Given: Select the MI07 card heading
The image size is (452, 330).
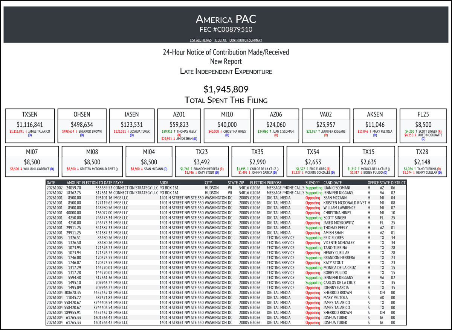Looking at the screenshot, I should coord(32,151).
